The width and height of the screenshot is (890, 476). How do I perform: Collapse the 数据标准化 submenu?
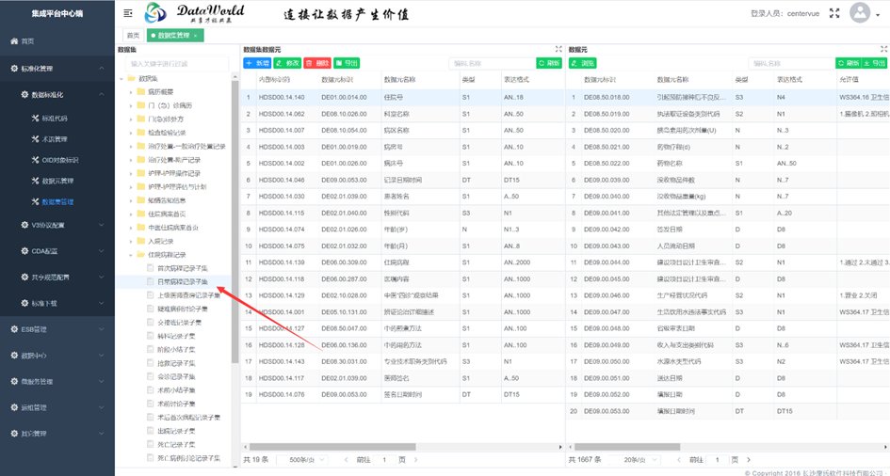click(57, 95)
